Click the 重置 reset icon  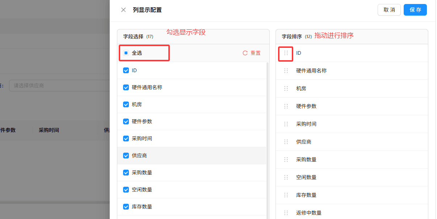click(245, 53)
